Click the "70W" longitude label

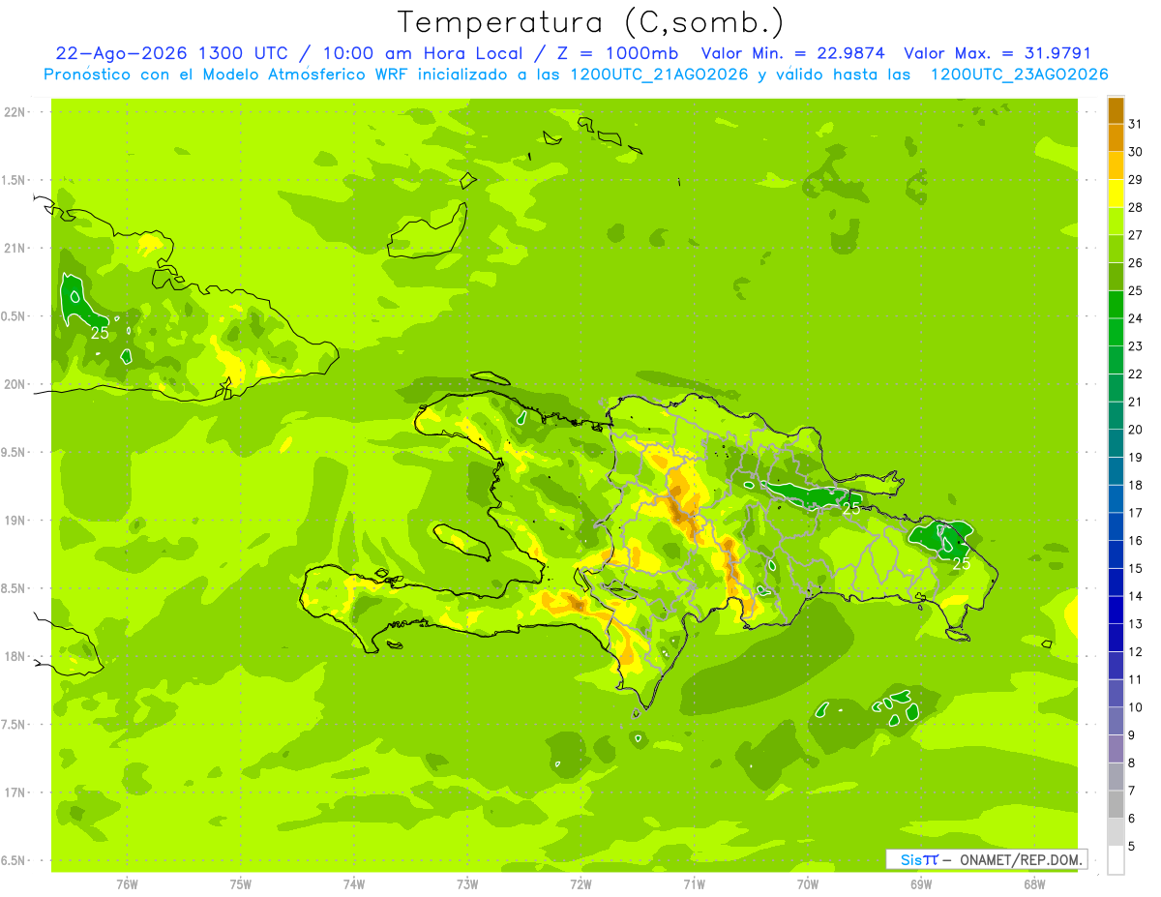pyautogui.click(x=807, y=883)
